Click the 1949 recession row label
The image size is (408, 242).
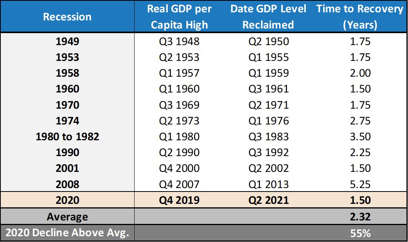click(x=67, y=41)
